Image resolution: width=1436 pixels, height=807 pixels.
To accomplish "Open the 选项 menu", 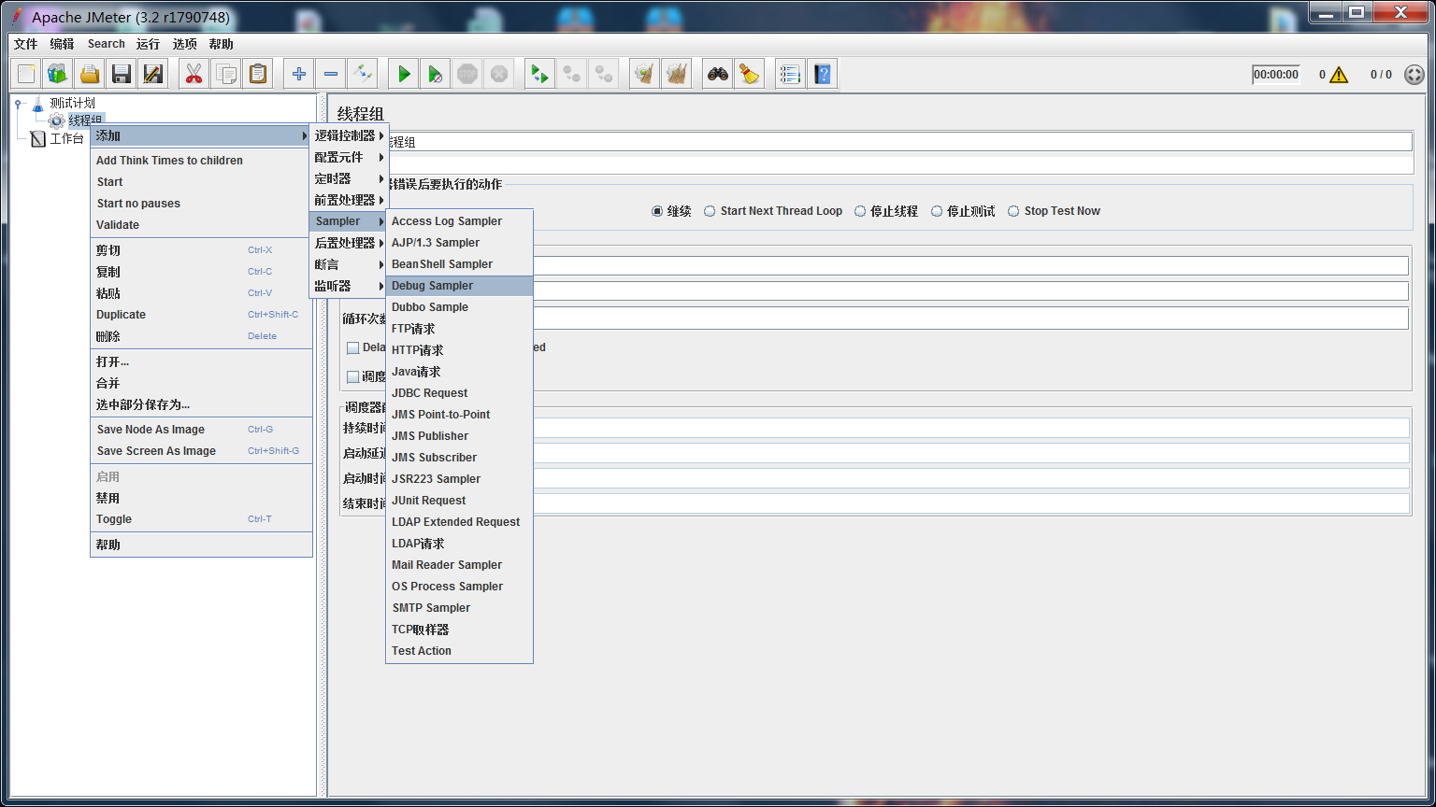I will point(185,44).
